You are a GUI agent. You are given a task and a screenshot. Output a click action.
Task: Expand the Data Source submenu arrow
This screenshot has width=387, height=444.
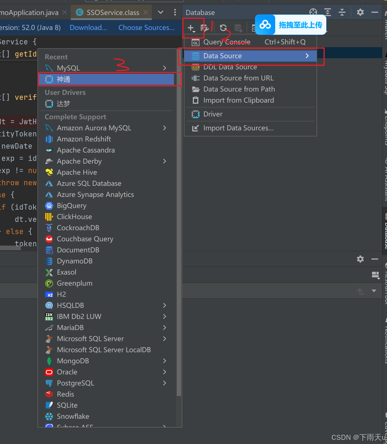click(307, 56)
